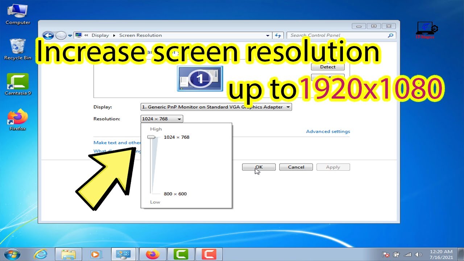Click 800 × 600 on the resolution slider
This screenshot has height=261, width=464.
pos(175,194)
